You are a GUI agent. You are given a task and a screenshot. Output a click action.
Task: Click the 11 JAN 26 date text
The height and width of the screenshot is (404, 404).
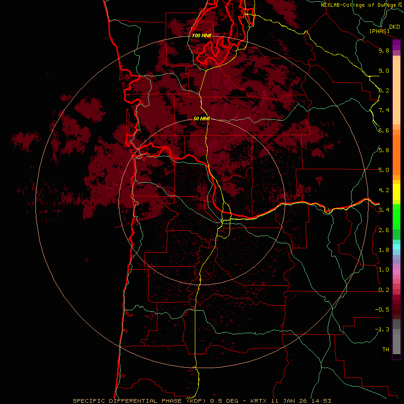pyautogui.click(x=289, y=401)
